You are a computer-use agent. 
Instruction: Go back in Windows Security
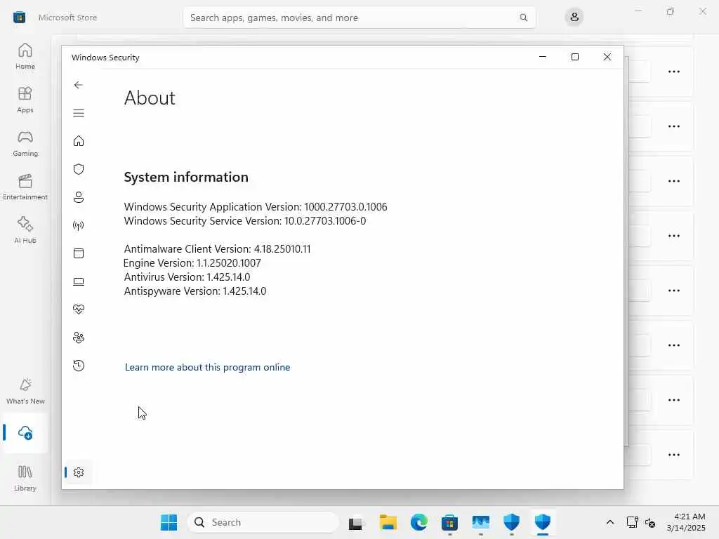[79, 85]
